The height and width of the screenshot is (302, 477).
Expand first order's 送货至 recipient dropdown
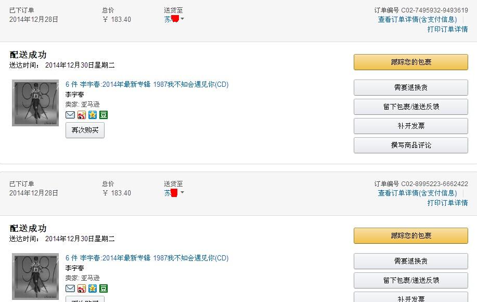pos(182,19)
